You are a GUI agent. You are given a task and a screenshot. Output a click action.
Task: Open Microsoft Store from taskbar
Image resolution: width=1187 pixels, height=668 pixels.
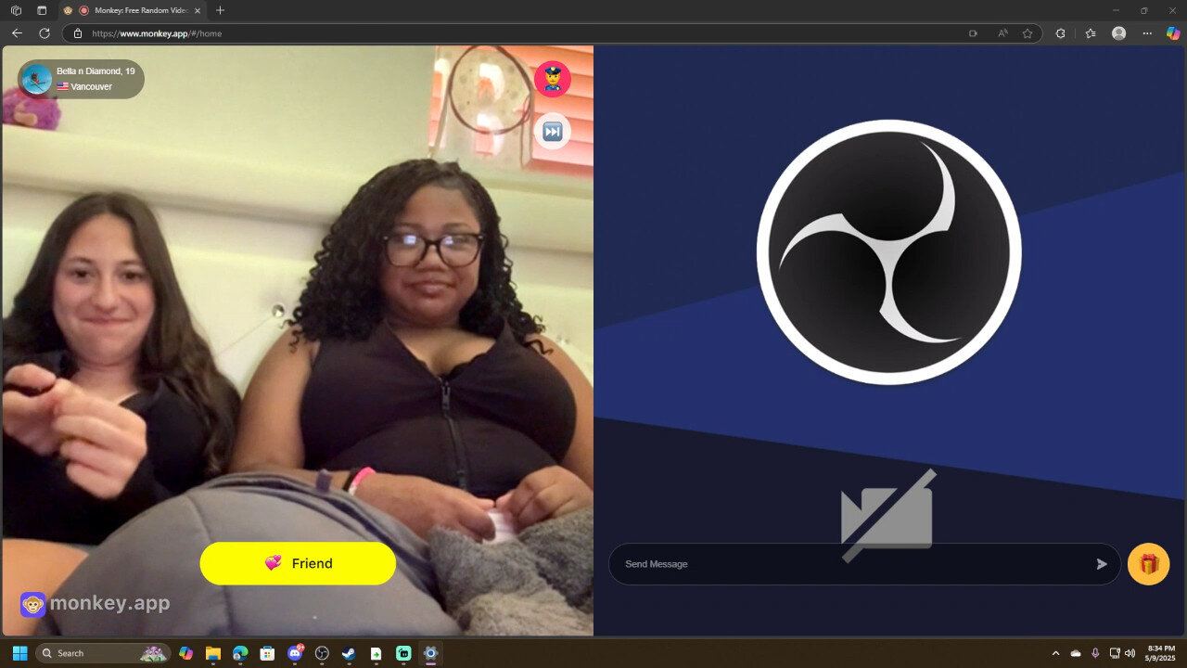[x=267, y=653]
